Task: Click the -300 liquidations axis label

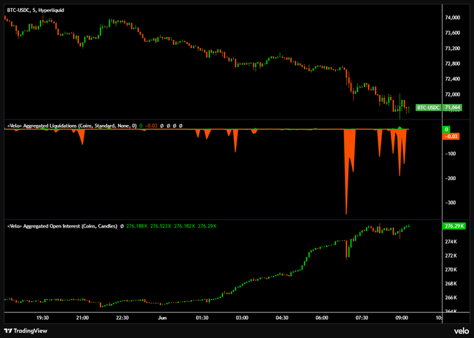Action: click(451, 203)
